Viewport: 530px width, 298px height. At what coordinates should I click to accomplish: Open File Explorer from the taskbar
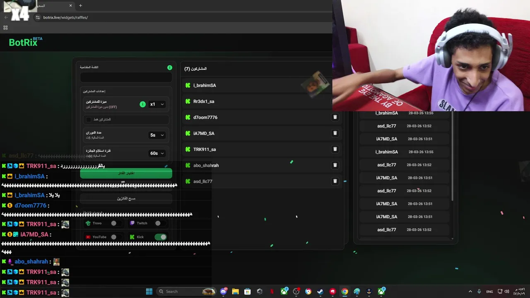point(236,291)
